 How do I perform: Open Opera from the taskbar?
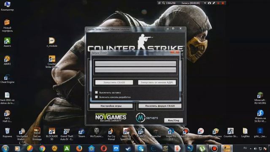coord(104,148)
